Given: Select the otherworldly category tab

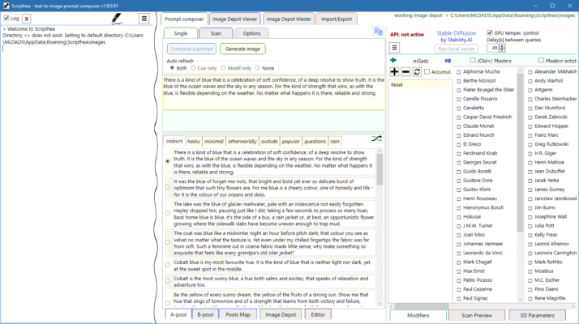Looking at the screenshot, I should 242,141.
